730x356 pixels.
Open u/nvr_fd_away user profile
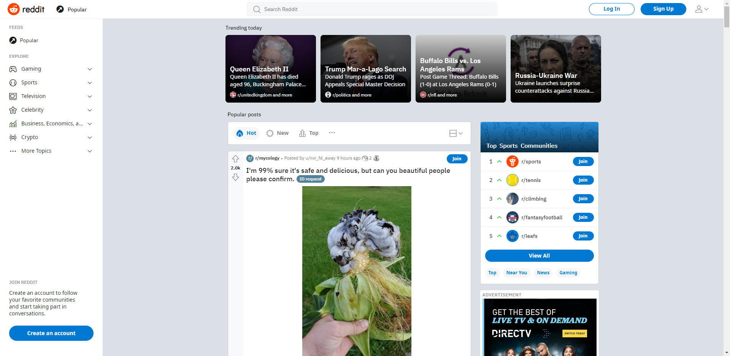tap(321, 158)
